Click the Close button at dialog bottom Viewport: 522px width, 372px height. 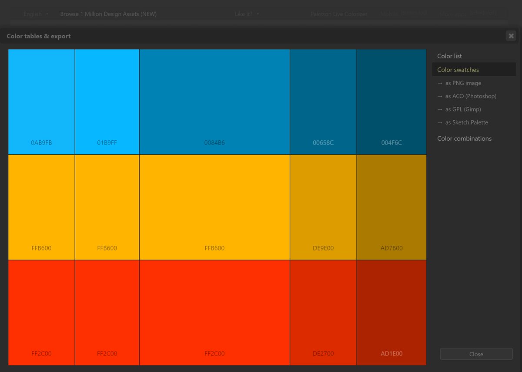[476, 354]
